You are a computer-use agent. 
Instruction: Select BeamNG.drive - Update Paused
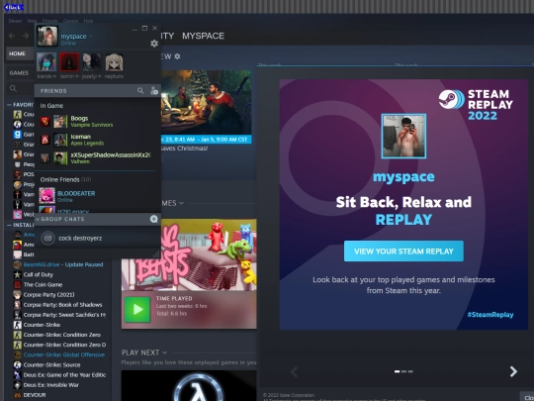63,264
